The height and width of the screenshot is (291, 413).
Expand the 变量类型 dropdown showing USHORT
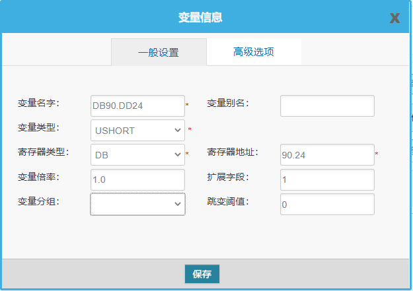click(x=137, y=130)
